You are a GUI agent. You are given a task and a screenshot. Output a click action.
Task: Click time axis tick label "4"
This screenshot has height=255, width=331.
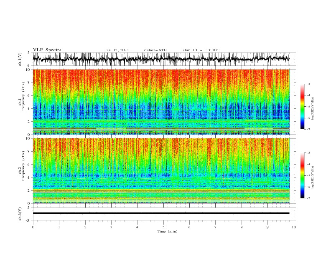point(137,227)
